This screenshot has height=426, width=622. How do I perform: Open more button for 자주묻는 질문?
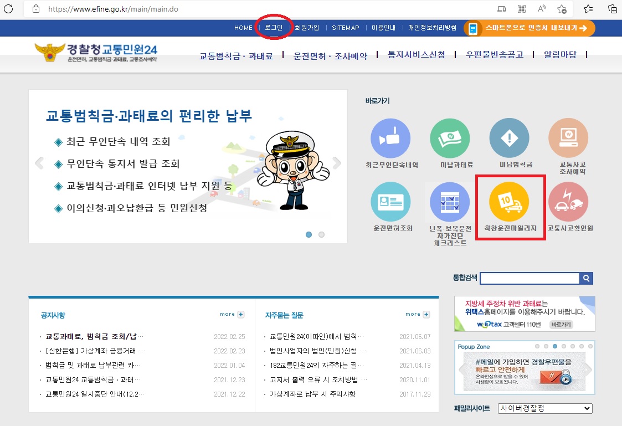(417, 314)
